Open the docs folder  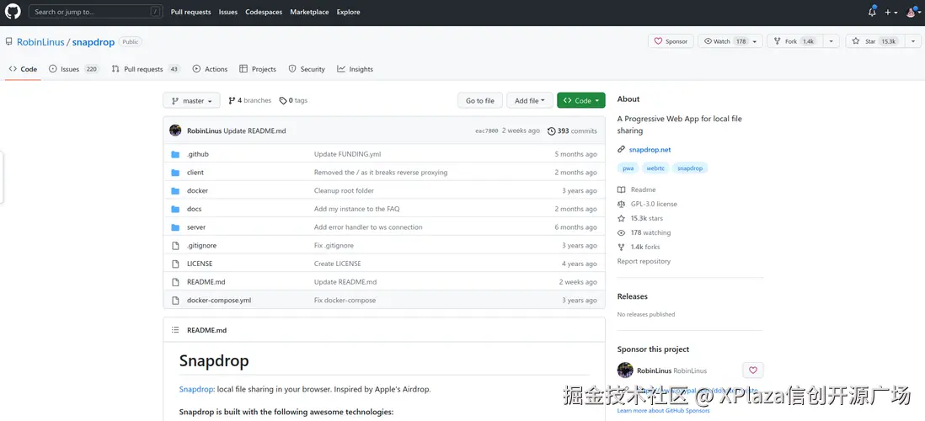point(194,209)
